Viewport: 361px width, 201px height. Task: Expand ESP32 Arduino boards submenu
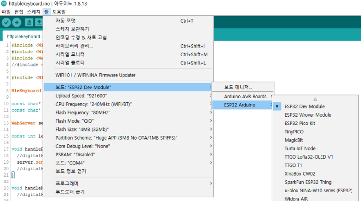coord(243,105)
